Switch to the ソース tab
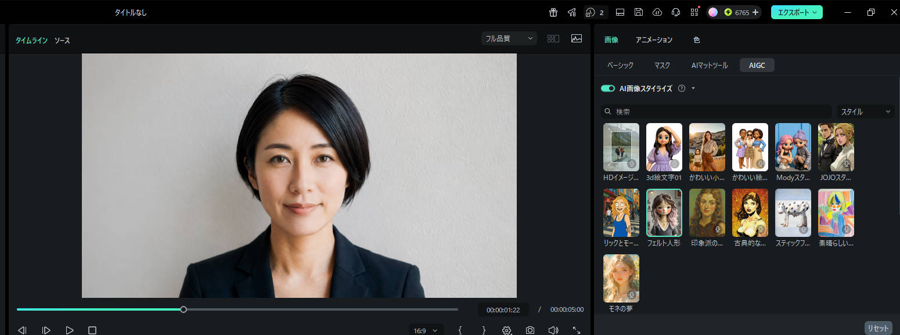Viewport: 900px width, 335px height. [x=62, y=41]
